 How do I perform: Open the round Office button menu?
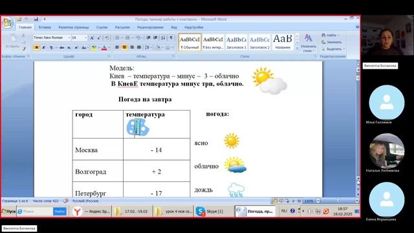8,23
